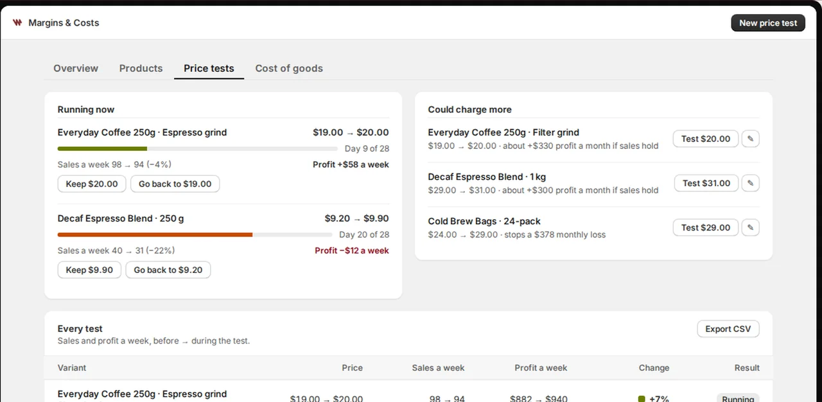This screenshot has width=822, height=402.
Task: Select "Decaf Espresso Blend · 250 g" running test
Action: point(121,218)
